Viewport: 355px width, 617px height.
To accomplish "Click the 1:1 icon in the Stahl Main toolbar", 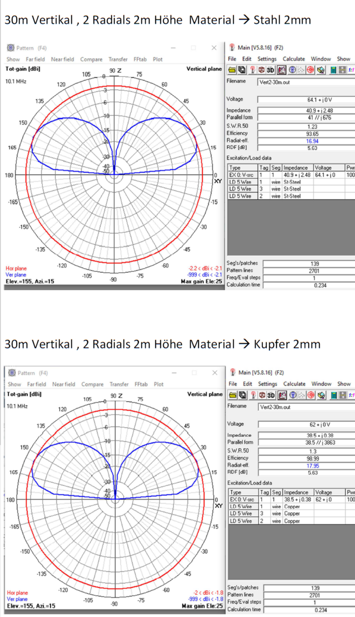I will point(351,70).
